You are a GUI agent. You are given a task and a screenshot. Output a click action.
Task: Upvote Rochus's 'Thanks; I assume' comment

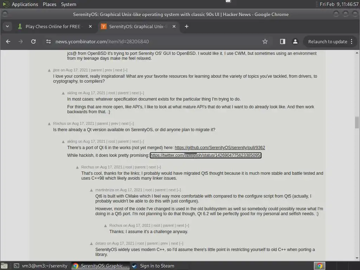105,226
